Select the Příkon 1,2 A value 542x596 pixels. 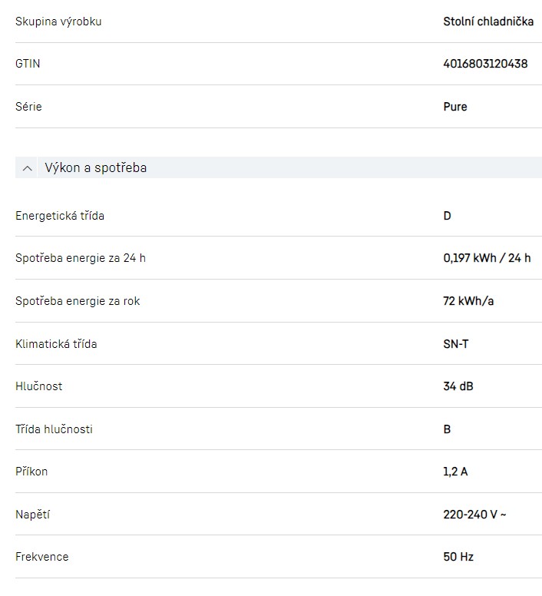[455, 472]
